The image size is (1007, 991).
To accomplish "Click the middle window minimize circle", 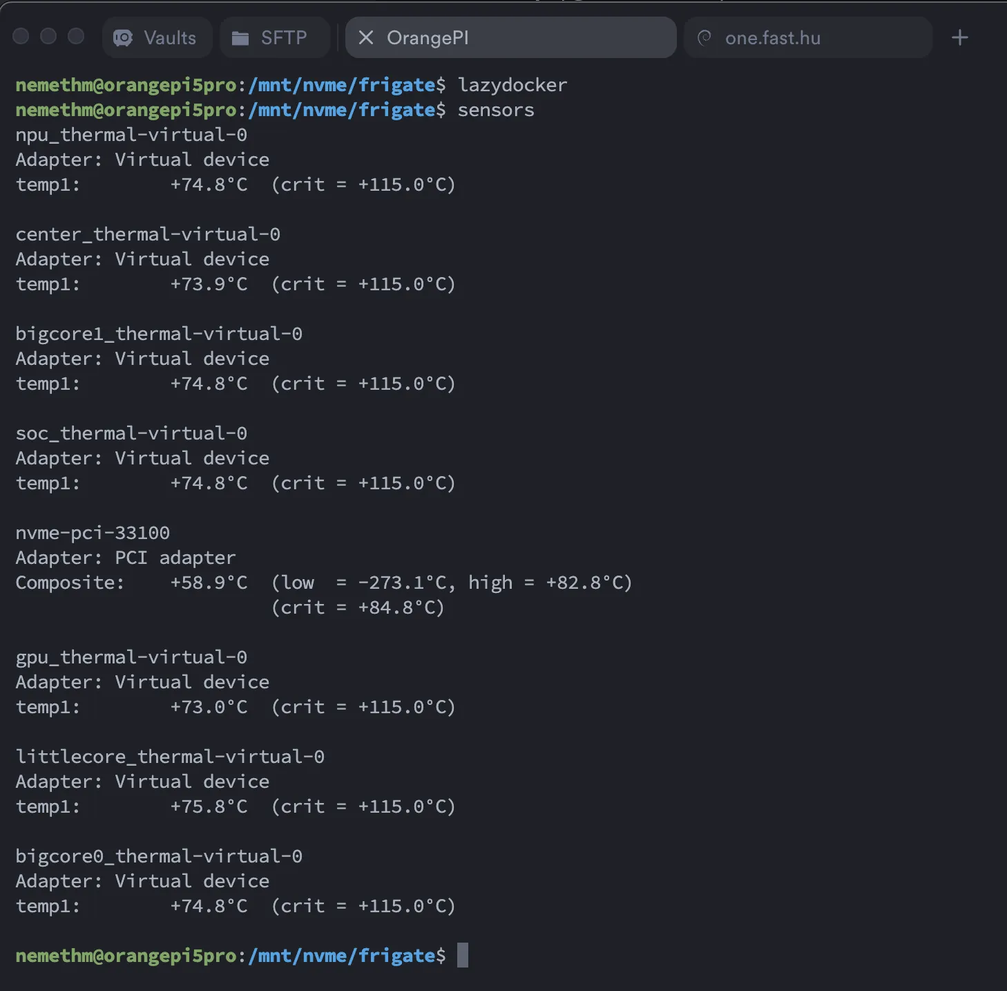I will tap(48, 36).
